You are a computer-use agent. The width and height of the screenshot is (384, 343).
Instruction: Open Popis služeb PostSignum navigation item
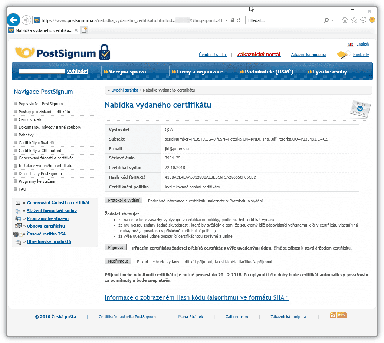click(41, 104)
